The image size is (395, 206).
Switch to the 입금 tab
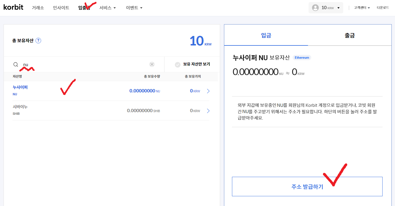point(266,35)
